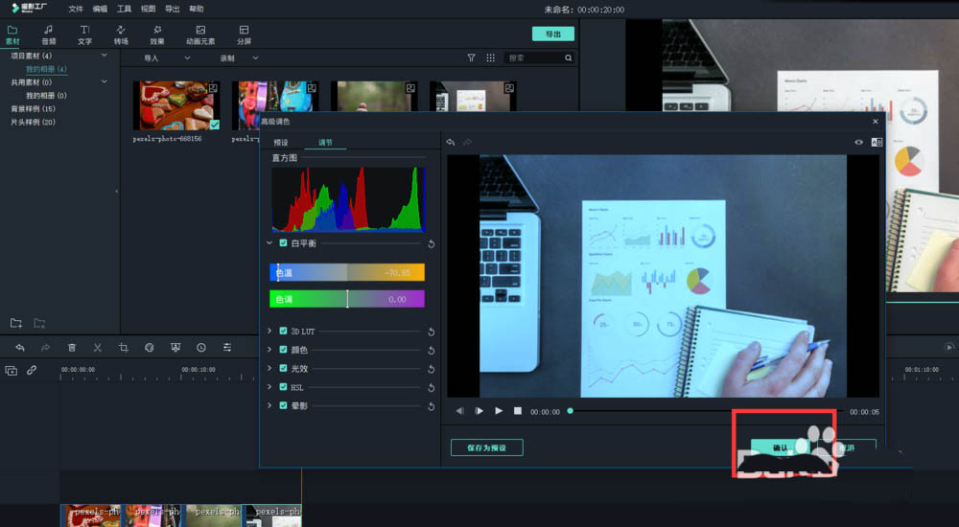Screen dimensions: 959x527
Task: Click the scissors split tool in timeline toolbar
Action: pyautogui.click(x=97, y=347)
